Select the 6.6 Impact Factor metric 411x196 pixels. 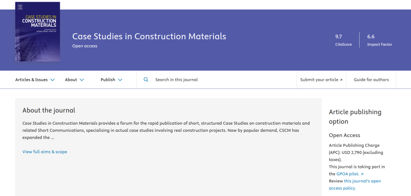pyautogui.click(x=379, y=40)
